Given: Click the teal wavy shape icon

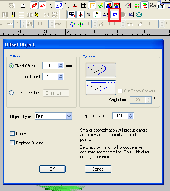Looking at the screenshot, I should tap(139, 15).
